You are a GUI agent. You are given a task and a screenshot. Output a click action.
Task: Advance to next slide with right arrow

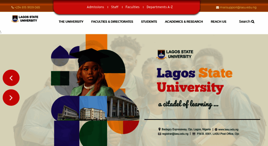pyautogui.click(x=11, y=97)
